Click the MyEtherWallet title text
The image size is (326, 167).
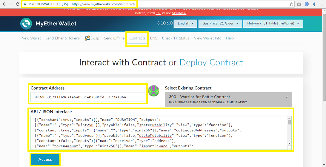coord(56,24)
